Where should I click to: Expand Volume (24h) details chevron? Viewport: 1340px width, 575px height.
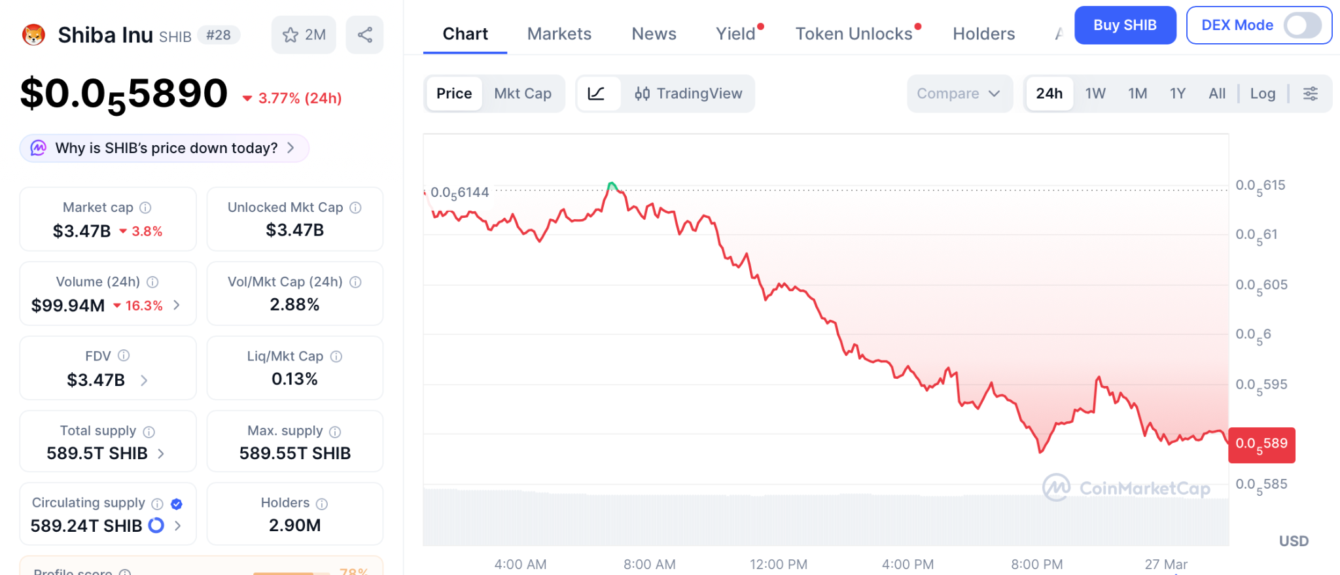pos(177,305)
